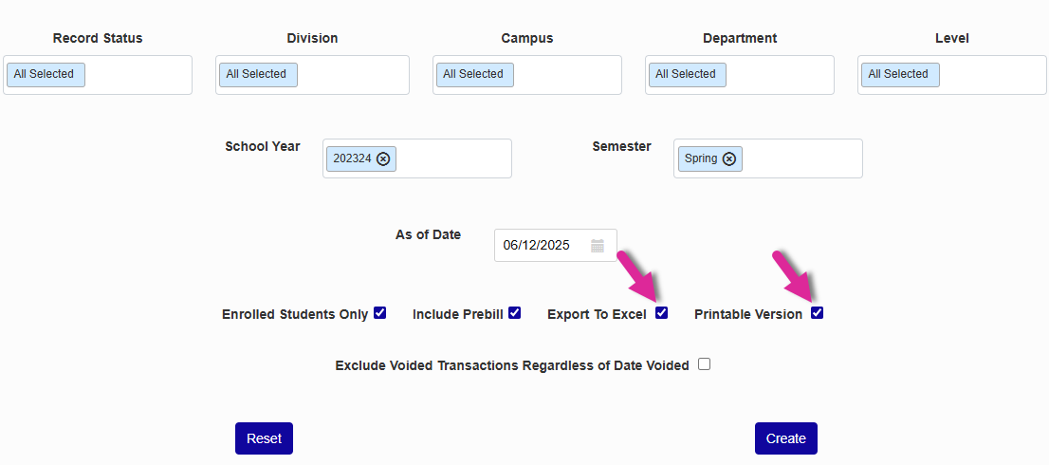Uncheck the Include Prebill checkbox

click(x=515, y=313)
